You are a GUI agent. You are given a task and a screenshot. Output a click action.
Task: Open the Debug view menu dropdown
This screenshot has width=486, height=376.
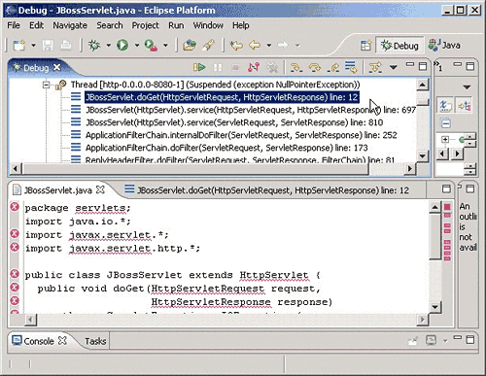click(393, 67)
